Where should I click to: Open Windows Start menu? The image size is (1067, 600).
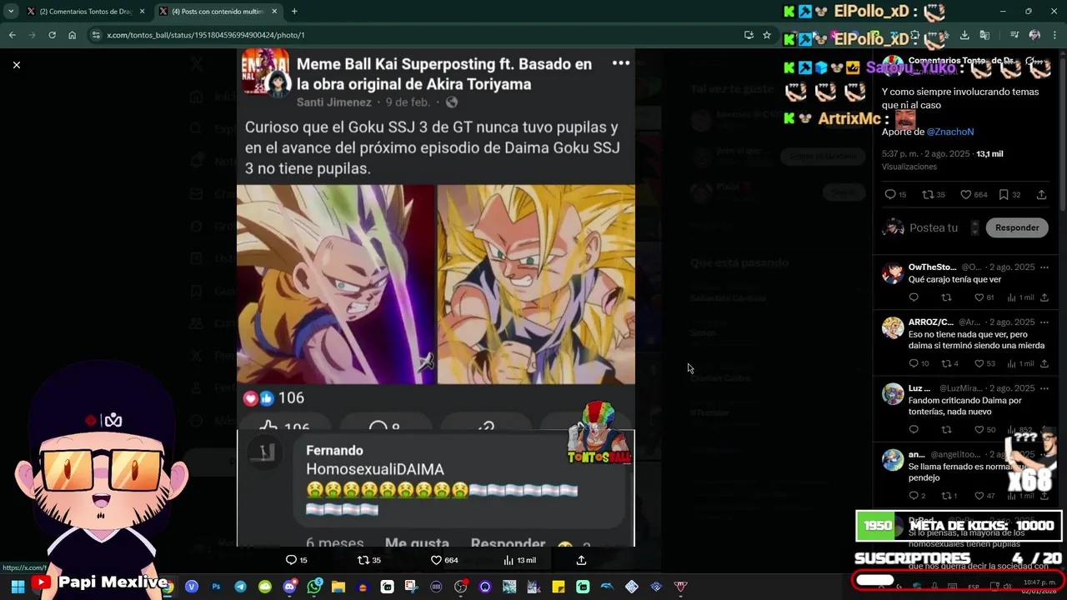pyautogui.click(x=18, y=587)
